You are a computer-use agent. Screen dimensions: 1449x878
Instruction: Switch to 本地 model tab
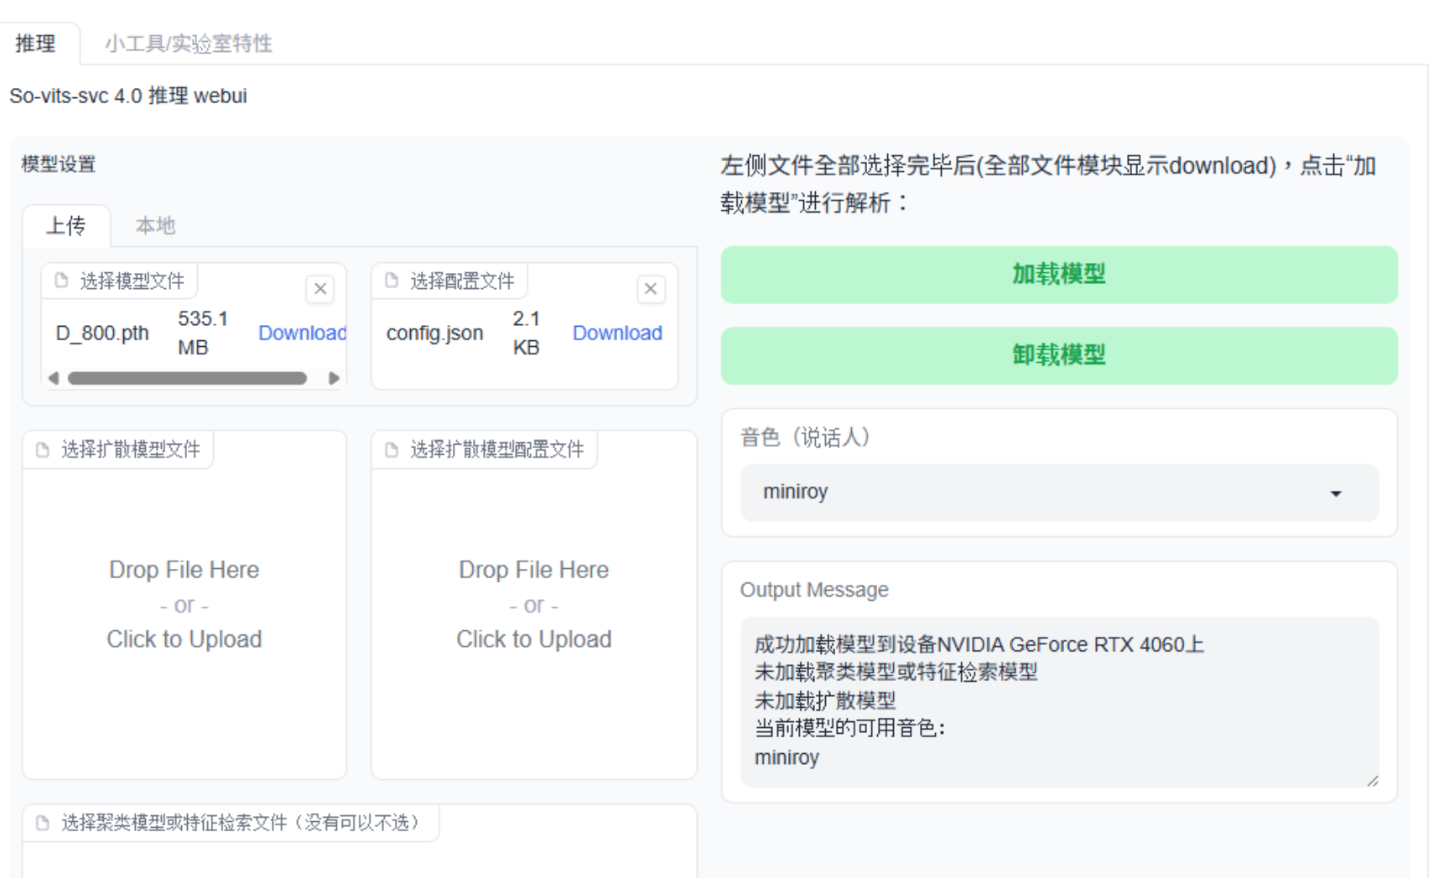[155, 225]
